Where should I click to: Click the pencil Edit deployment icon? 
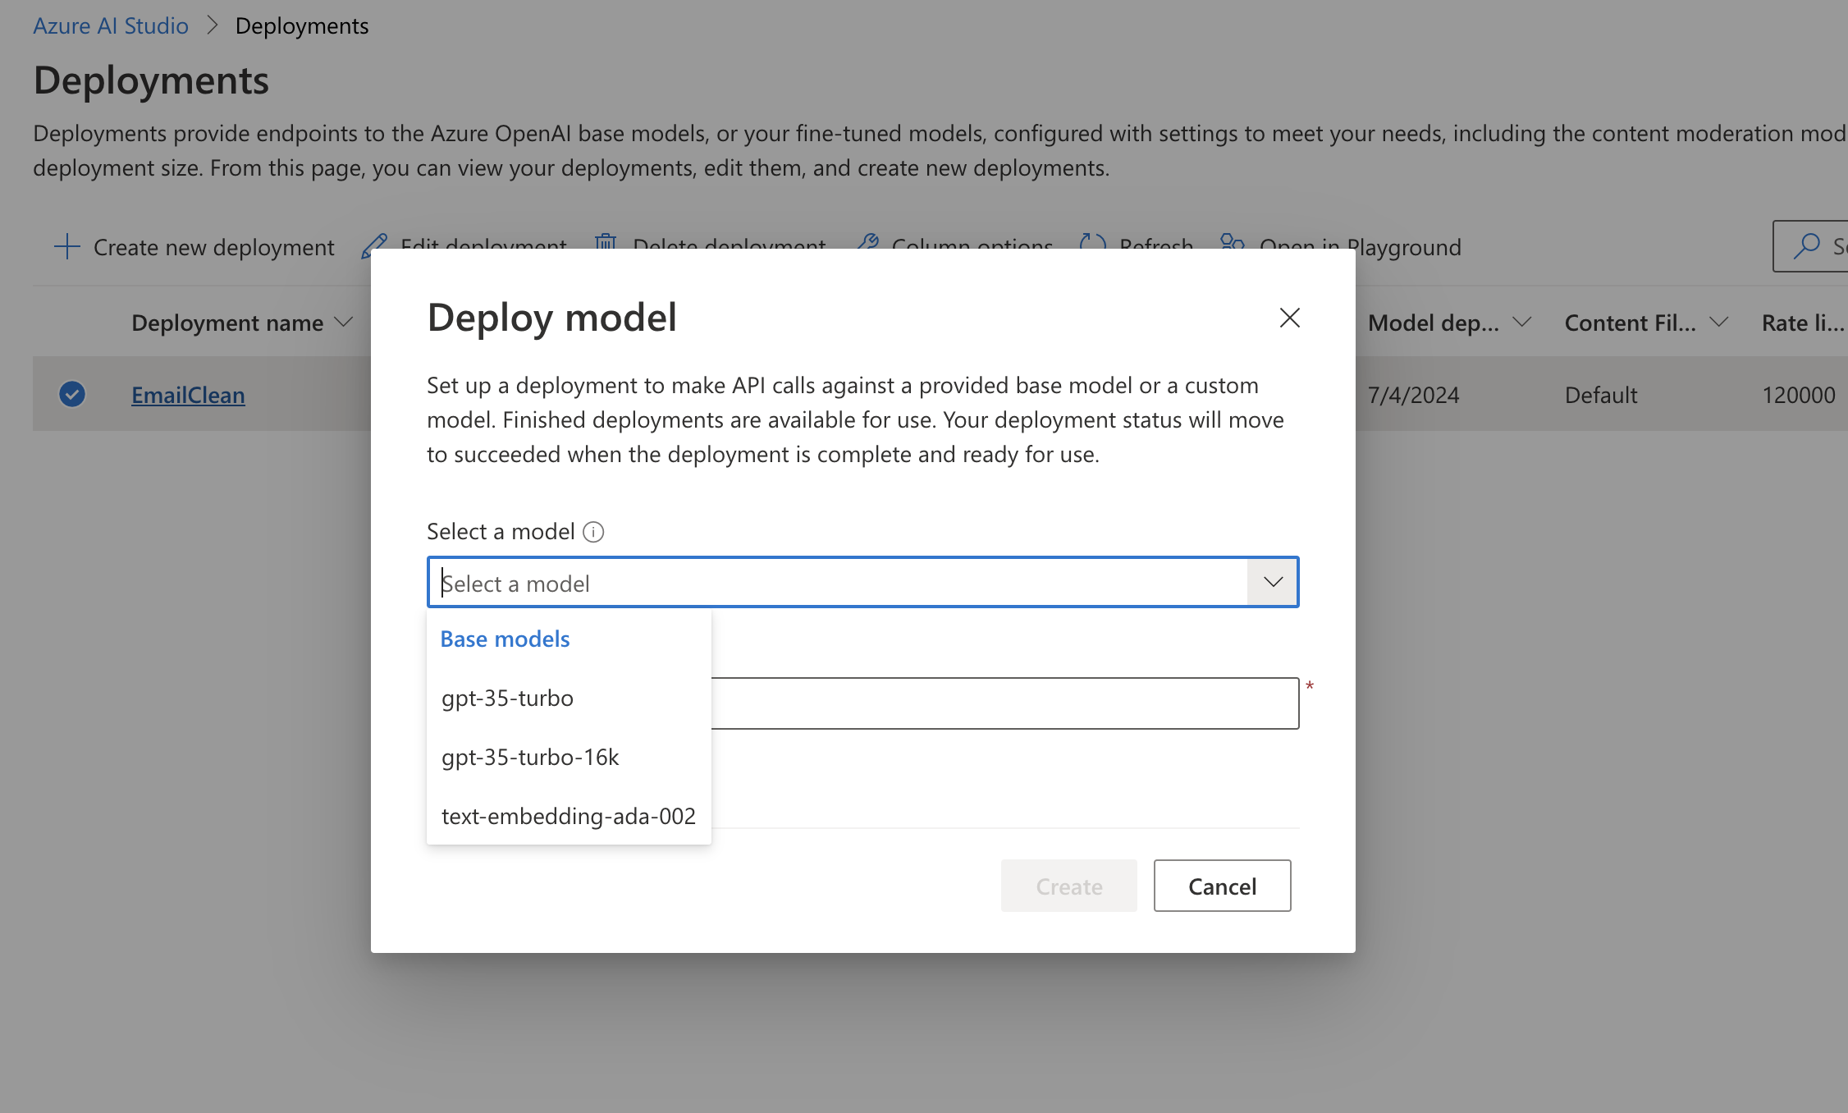tap(374, 245)
